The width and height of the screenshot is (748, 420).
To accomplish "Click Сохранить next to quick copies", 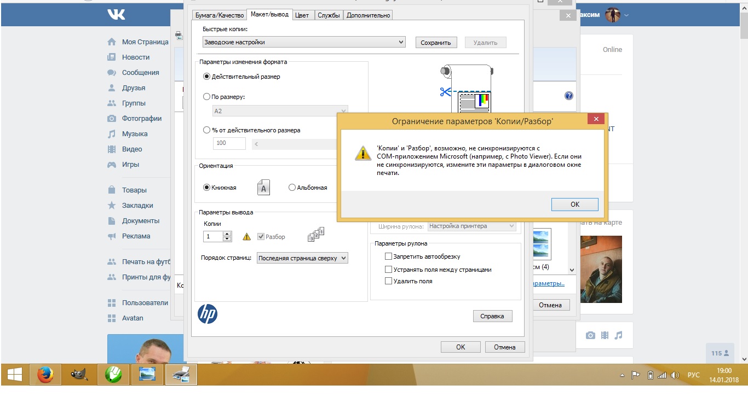I will click(436, 43).
